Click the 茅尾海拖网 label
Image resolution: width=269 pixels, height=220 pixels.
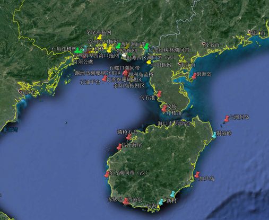pyautogui.click(x=99, y=32)
